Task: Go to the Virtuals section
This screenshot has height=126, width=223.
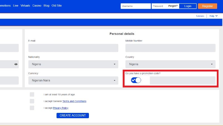Action: pos(25,6)
